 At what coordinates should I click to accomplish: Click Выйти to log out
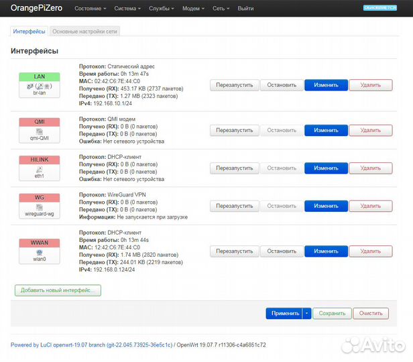245,9
